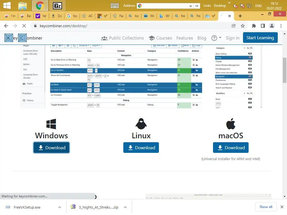Bookmark this page with star

(x=243, y=26)
